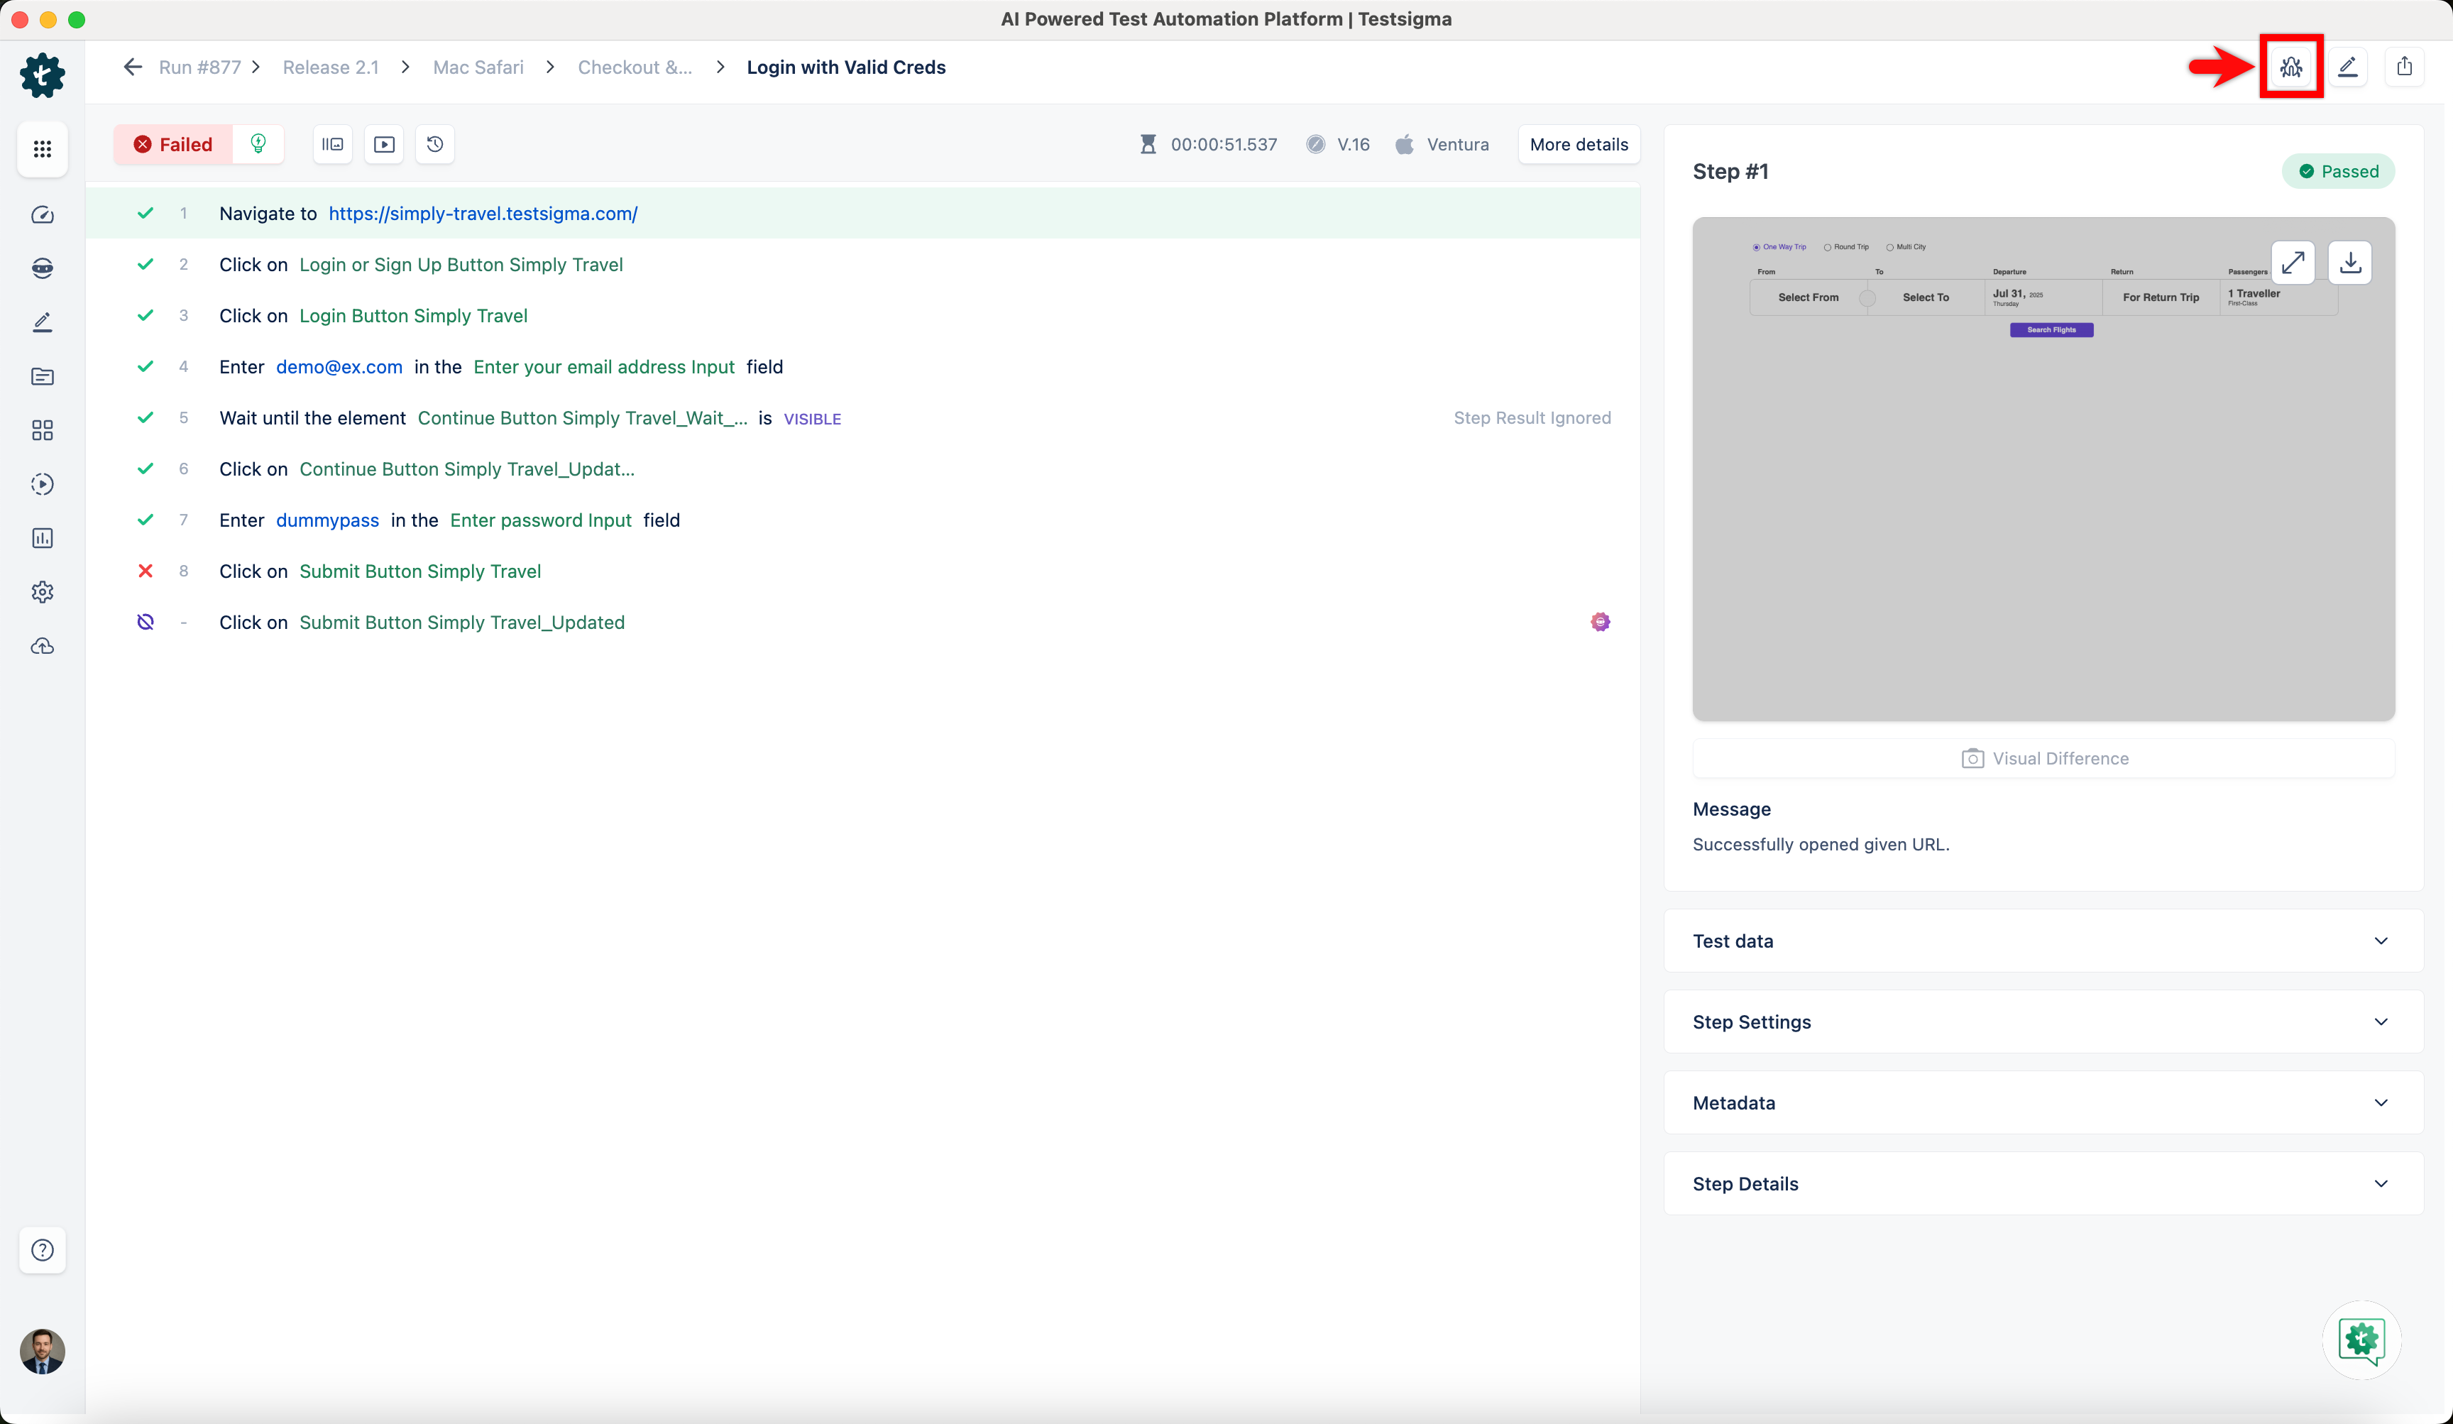
Task: Open the simply-travel.testsigma.com link
Action: tap(483, 213)
